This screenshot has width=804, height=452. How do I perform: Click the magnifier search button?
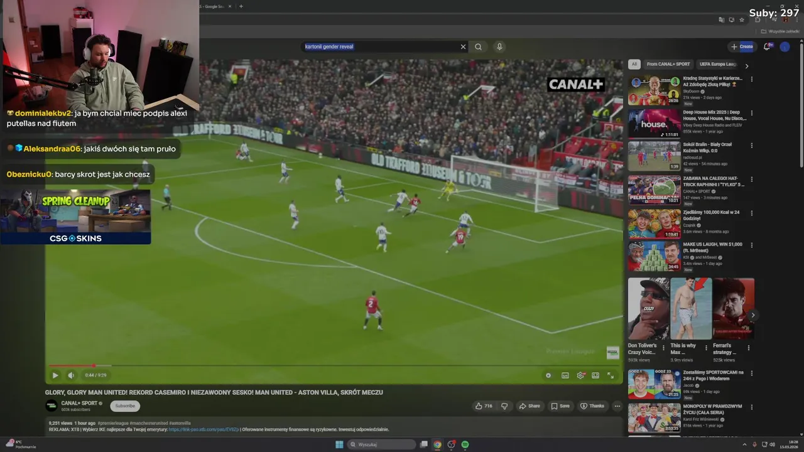coord(479,46)
